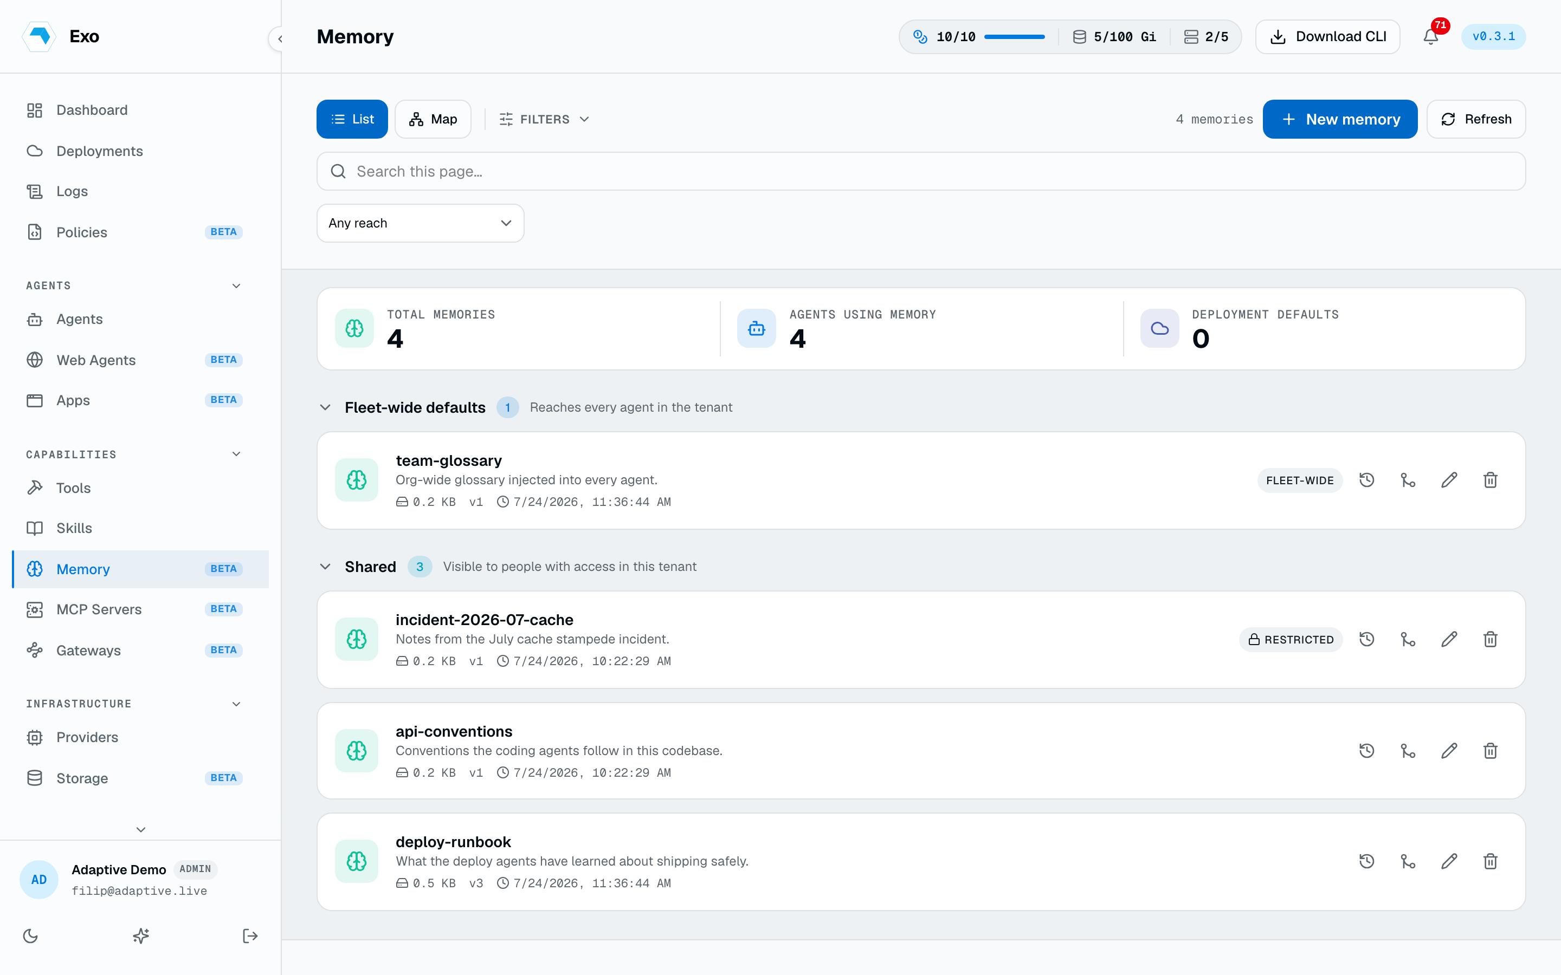1561x975 pixels.
Task: Collapse the Fleet-wide defaults section
Action: coord(325,407)
